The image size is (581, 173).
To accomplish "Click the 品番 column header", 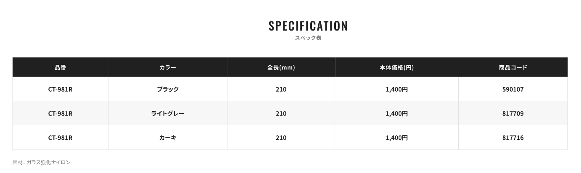I will [x=61, y=67].
